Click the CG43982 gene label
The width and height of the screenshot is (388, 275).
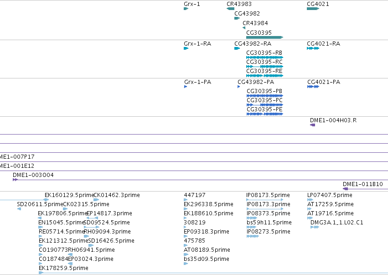tap(247, 14)
